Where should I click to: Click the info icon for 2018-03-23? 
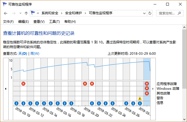click(x=106, y=103)
